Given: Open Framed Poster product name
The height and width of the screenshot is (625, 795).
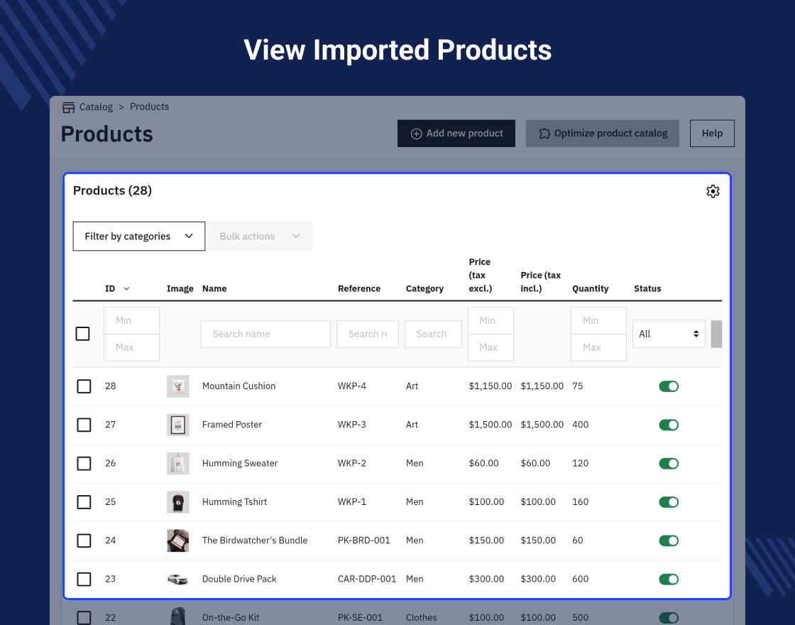Looking at the screenshot, I should [x=231, y=425].
